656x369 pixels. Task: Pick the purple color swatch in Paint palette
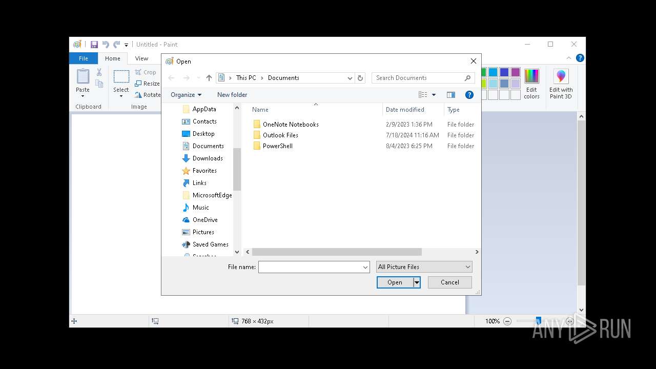point(516,72)
